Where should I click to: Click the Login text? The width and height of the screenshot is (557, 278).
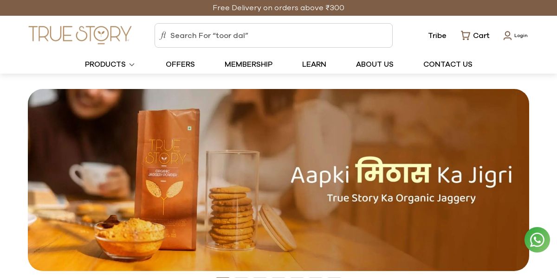(521, 36)
